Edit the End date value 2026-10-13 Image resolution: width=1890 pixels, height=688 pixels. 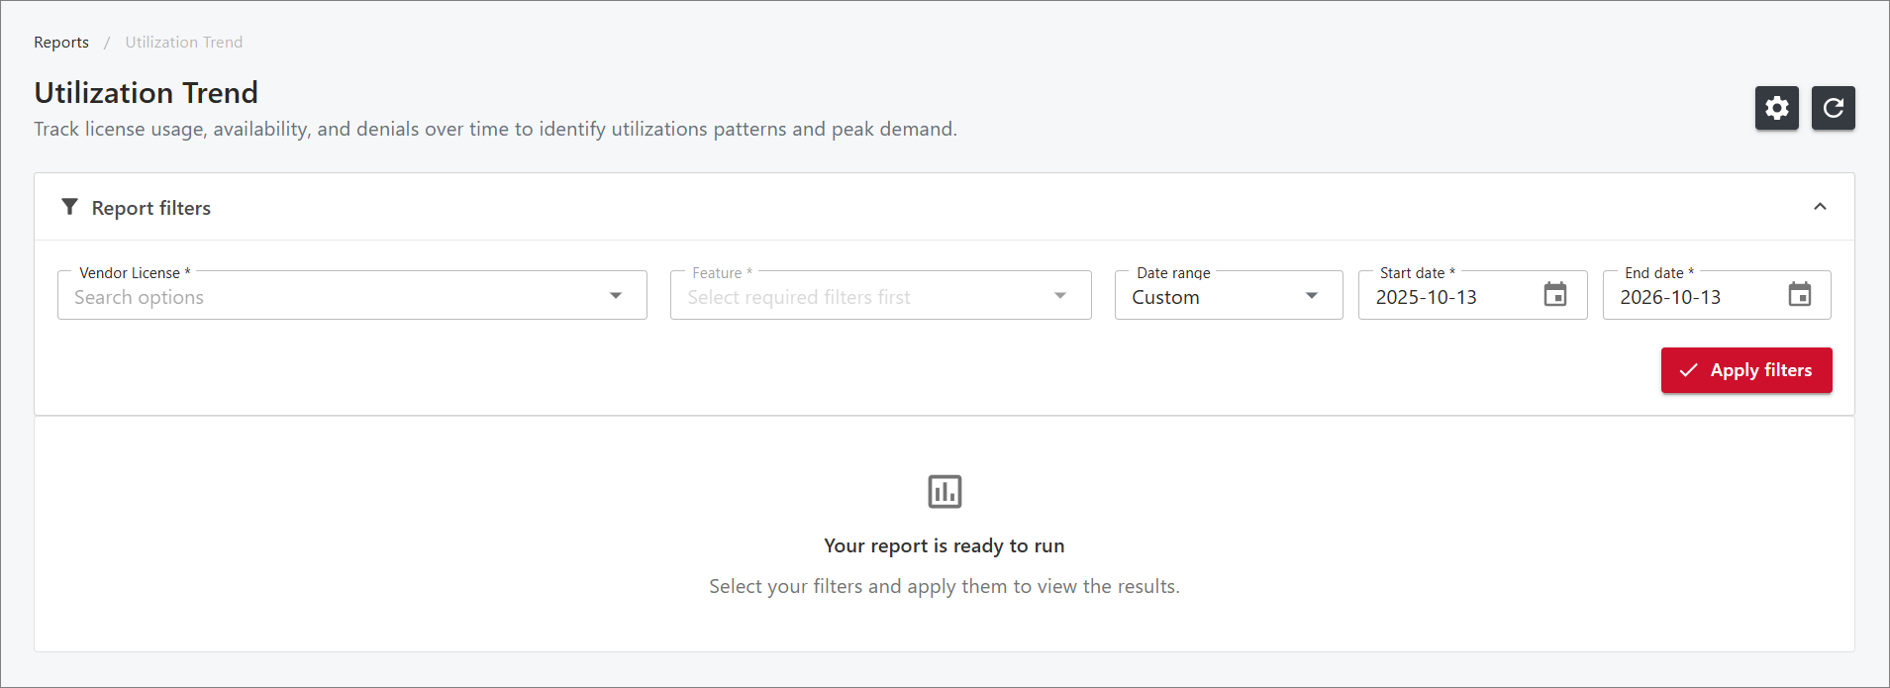1670,297
